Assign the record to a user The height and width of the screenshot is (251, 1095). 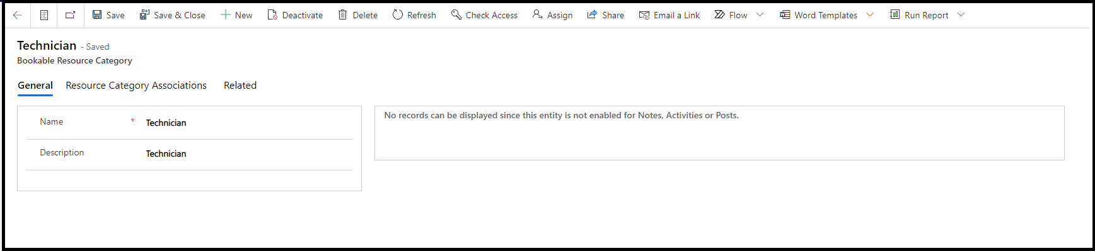click(552, 15)
